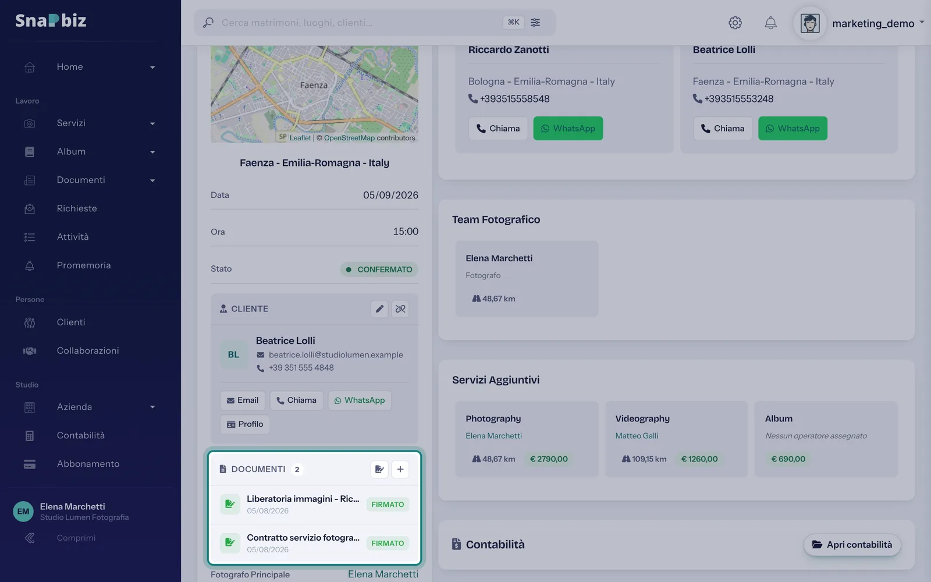Screen dimensions: 931x582
Task: Click WhatsApp in the Cliente panel
Action: (360, 400)
